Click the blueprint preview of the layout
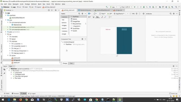This screenshot has width=181, height=102. (x=124, y=41)
